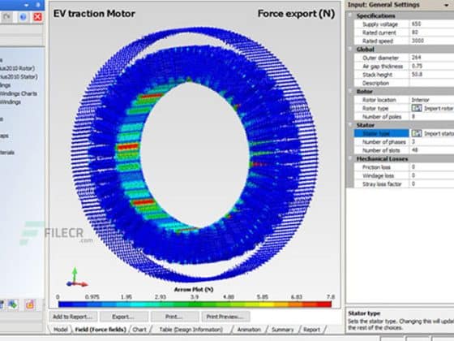Select the Stator tree item in left panel
This screenshot has height=341, width=454.
pos(19,77)
